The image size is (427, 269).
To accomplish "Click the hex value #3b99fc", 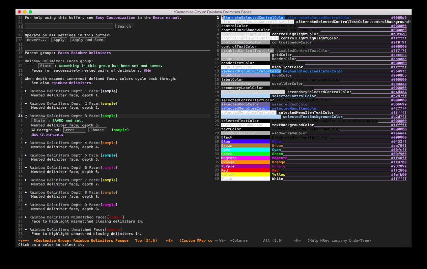I will pos(399,71).
